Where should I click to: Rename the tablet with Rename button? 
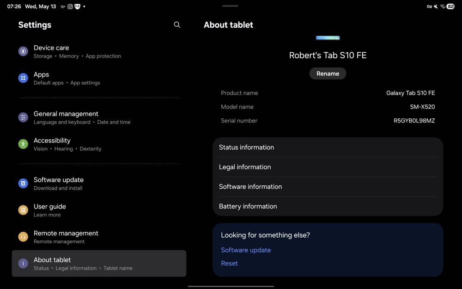click(x=328, y=74)
